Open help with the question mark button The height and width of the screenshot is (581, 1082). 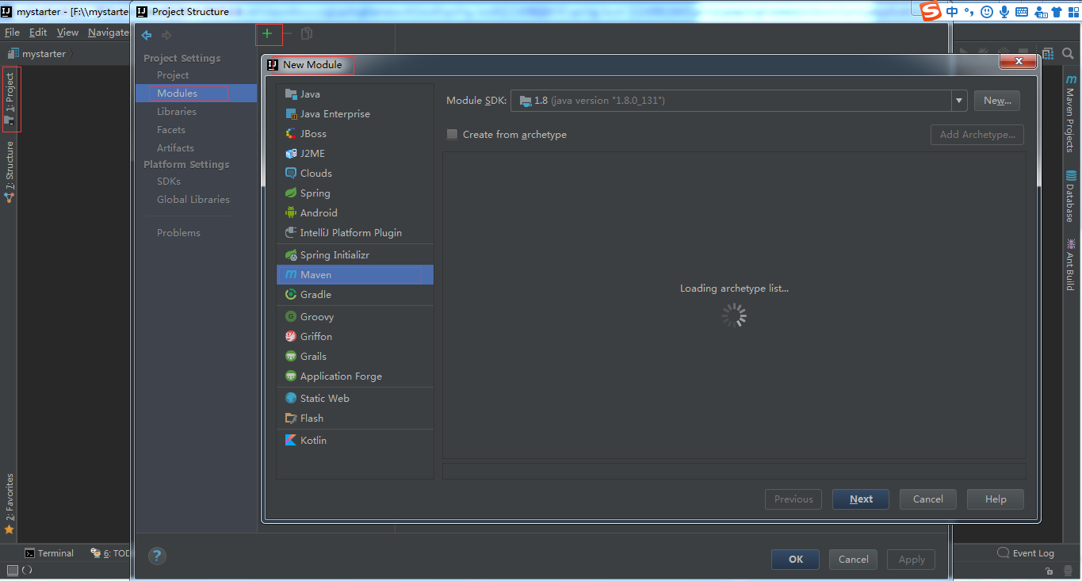(157, 556)
